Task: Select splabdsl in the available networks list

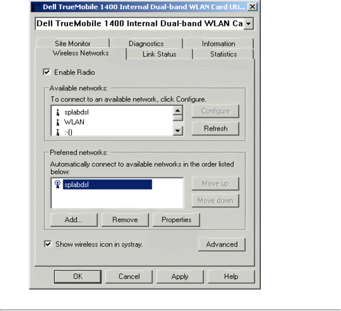Action: click(x=76, y=112)
